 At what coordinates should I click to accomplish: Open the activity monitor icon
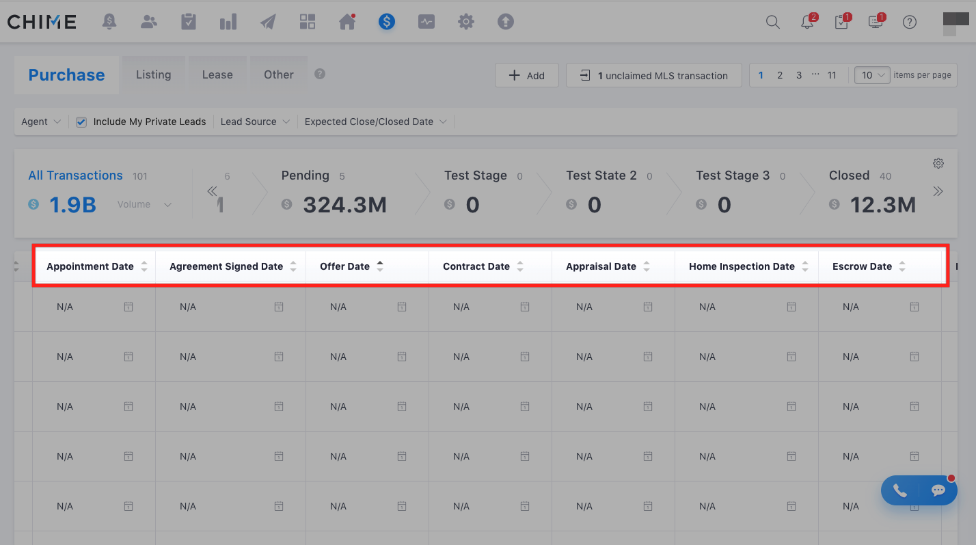tap(426, 22)
